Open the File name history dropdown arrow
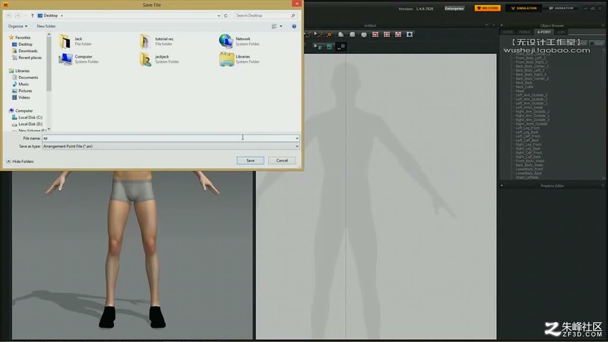This screenshot has width=608, height=342. click(x=297, y=138)
